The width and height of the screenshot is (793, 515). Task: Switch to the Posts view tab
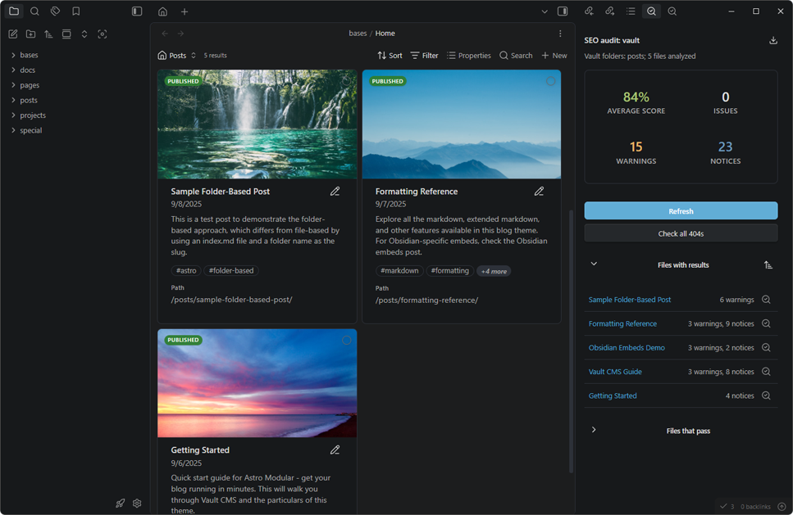(175, 55)
